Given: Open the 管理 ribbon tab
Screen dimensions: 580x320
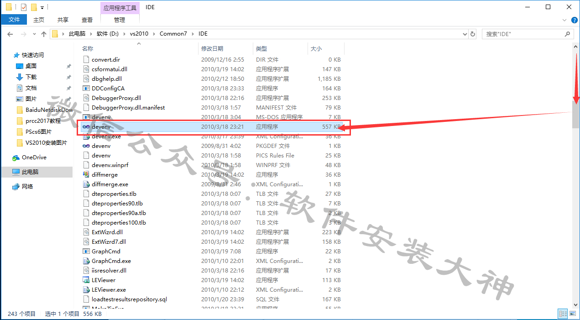Looking at the screenshot, I should [x=120, y=20].
